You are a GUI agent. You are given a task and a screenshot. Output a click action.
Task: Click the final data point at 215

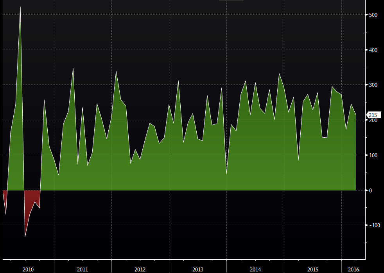355,115
